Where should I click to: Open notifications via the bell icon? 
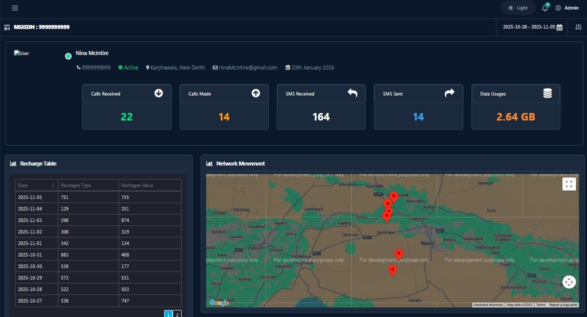(x=544, y=7)
